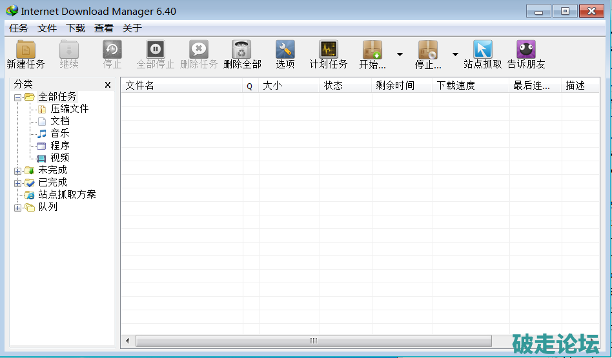
Task: Select the 已完成 folder
Action: coord(53,182)
